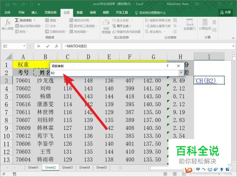237x177 pixels.
Task: Switch to the Data (数据) tab
Action: click(79, 12)
